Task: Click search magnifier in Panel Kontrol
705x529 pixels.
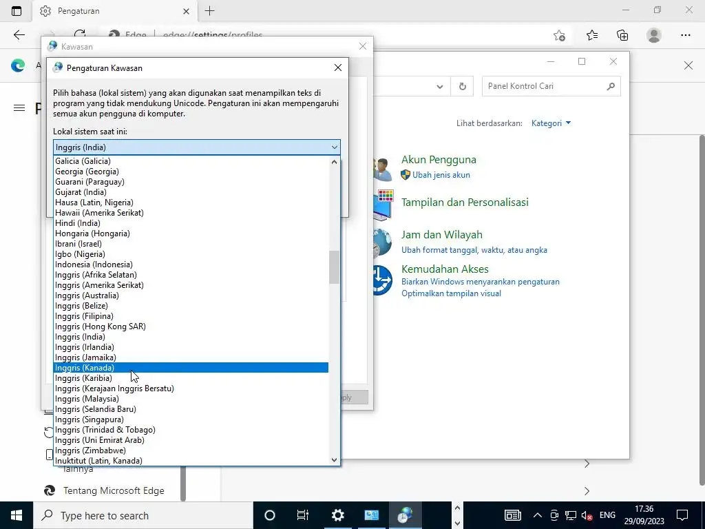Action: click(610, 86)
